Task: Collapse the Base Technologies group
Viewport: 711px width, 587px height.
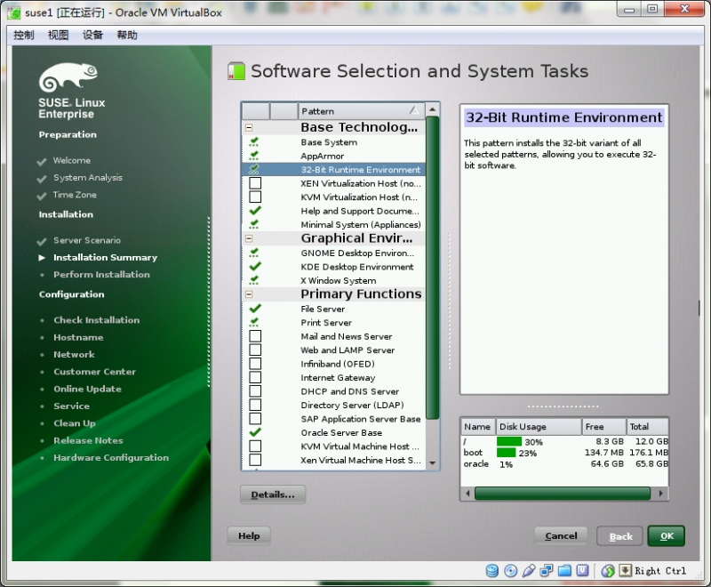Action: click(250, 126)
